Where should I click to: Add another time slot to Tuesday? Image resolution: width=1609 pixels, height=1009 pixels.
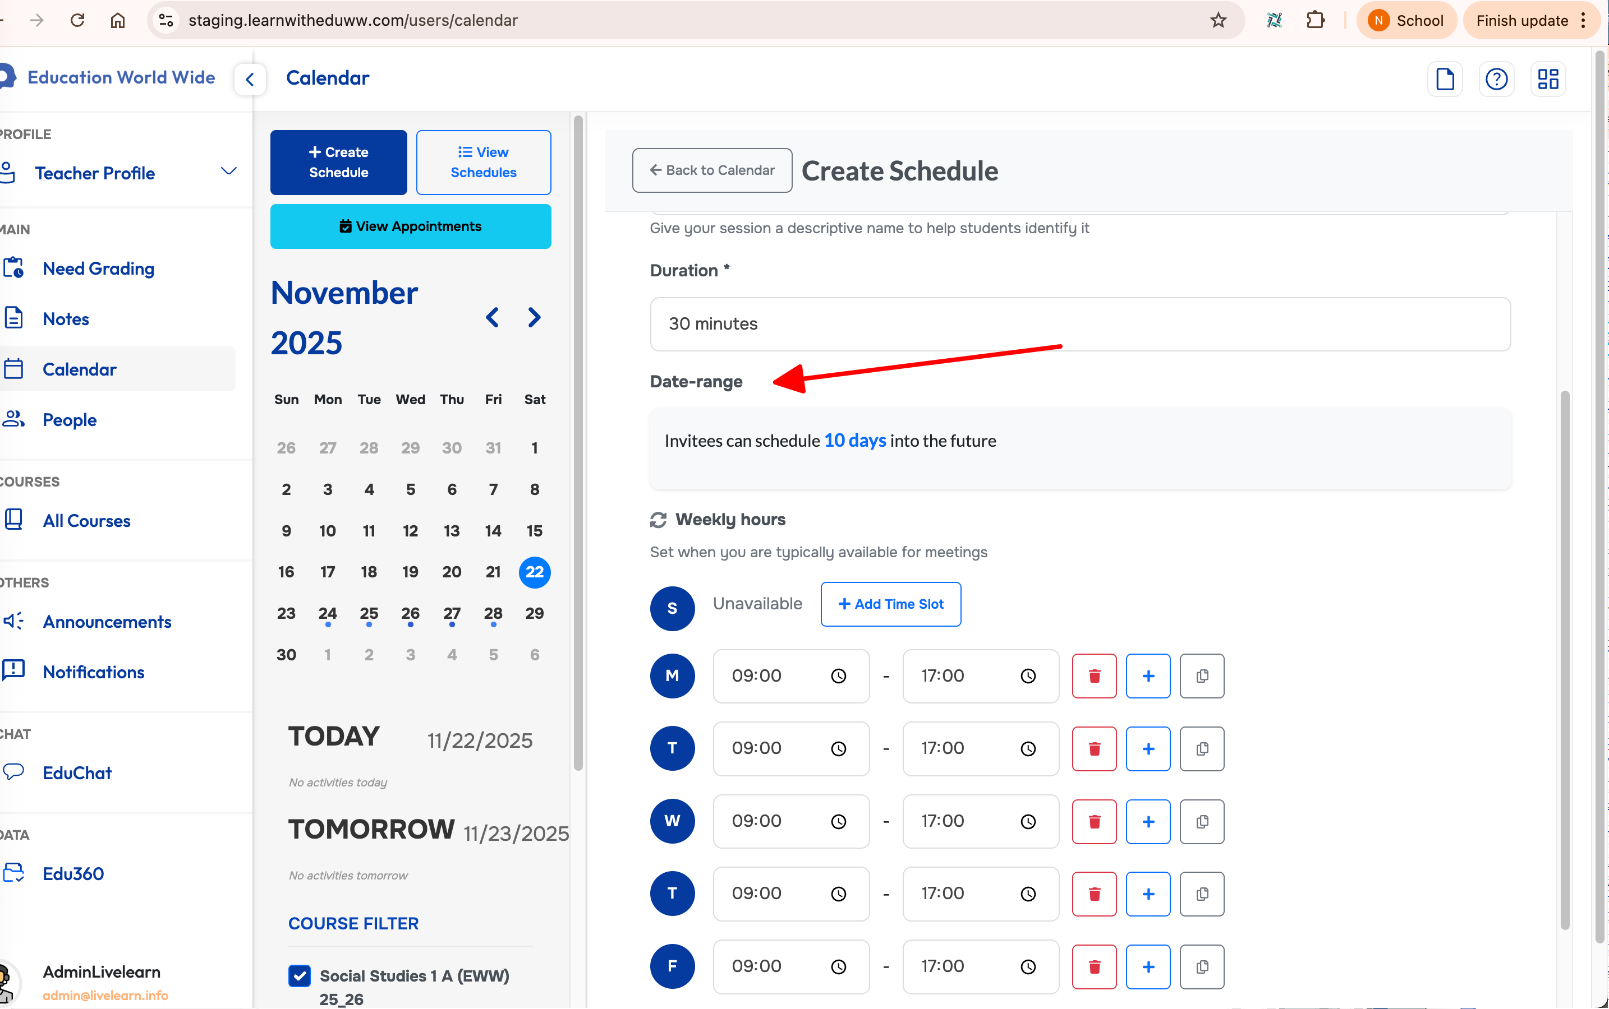point(1147,749)
